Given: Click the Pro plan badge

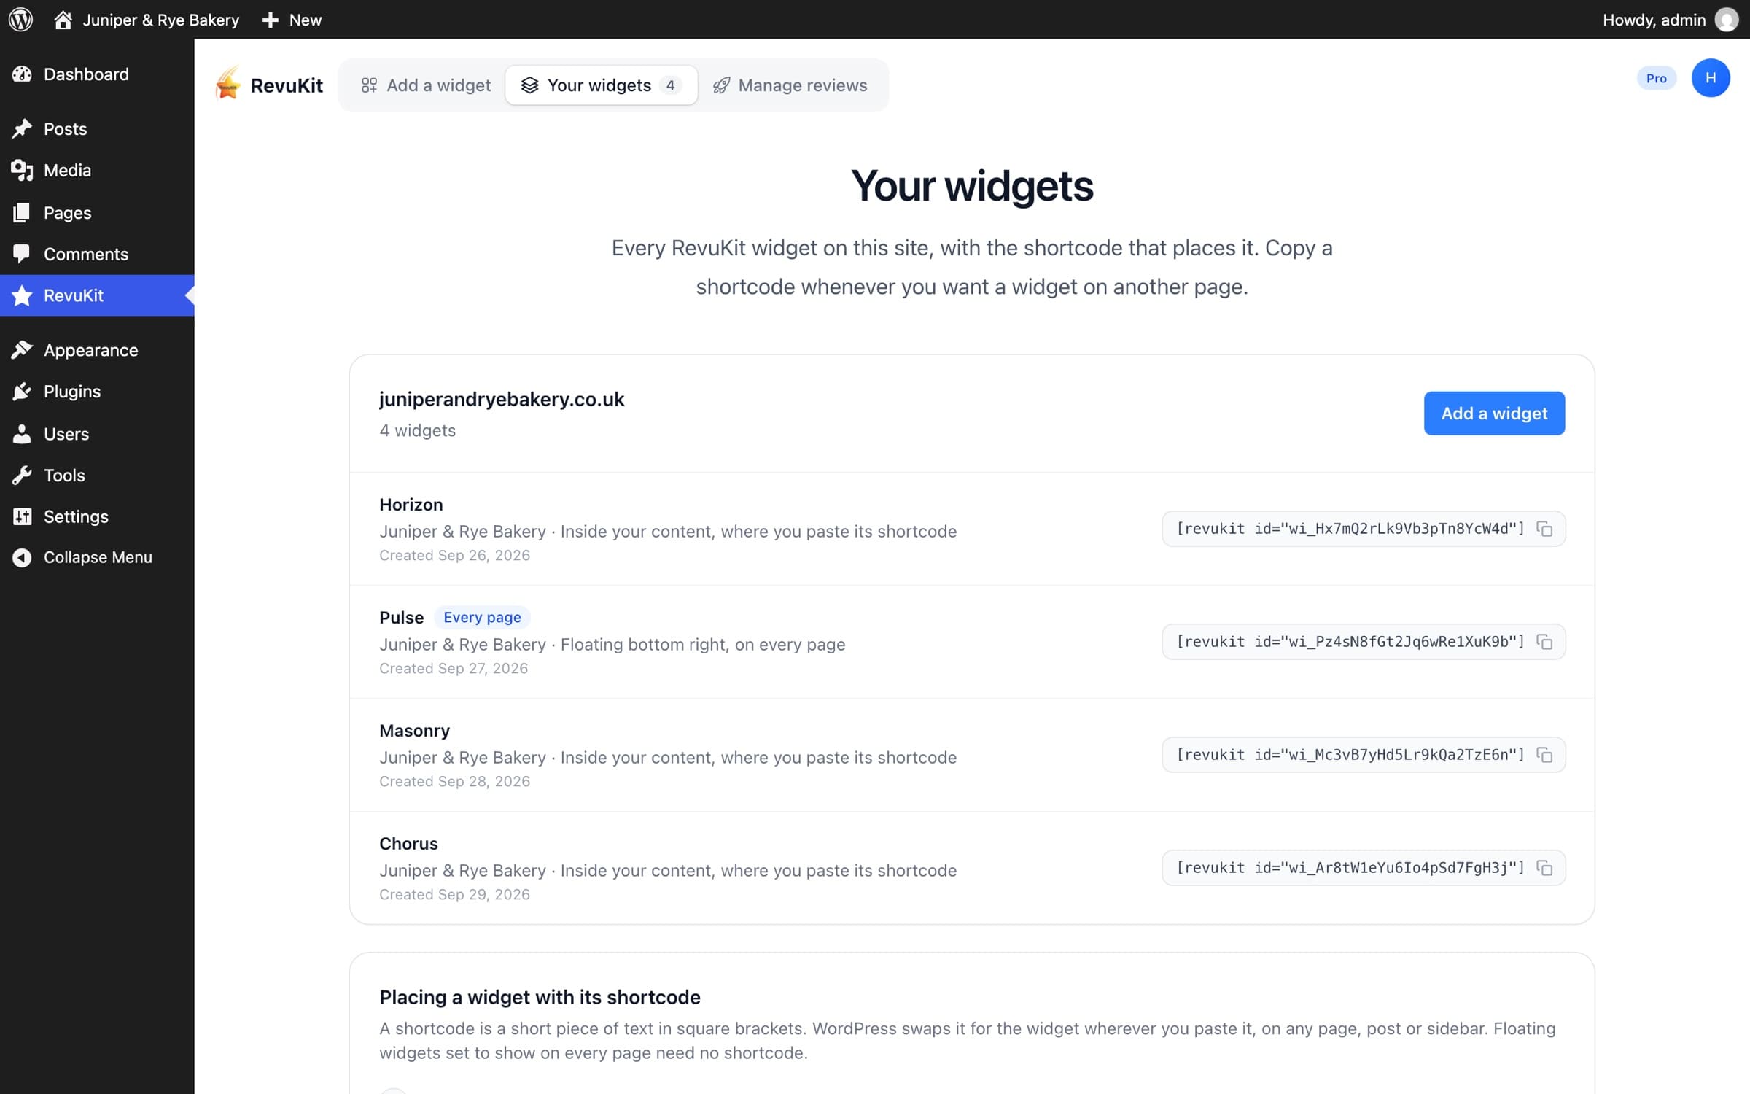Looking at the screenshot, I should [1656, 78].
